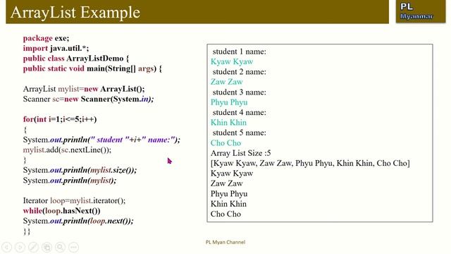Activate the zoom magnifier slideshow tool
The image size is (451, 254).
60,247
